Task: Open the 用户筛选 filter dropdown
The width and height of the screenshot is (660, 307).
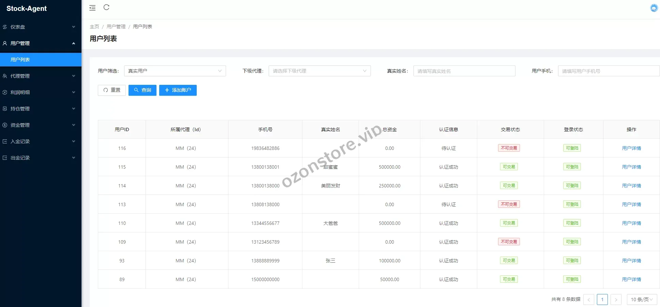Action: [x=175, y=71]
